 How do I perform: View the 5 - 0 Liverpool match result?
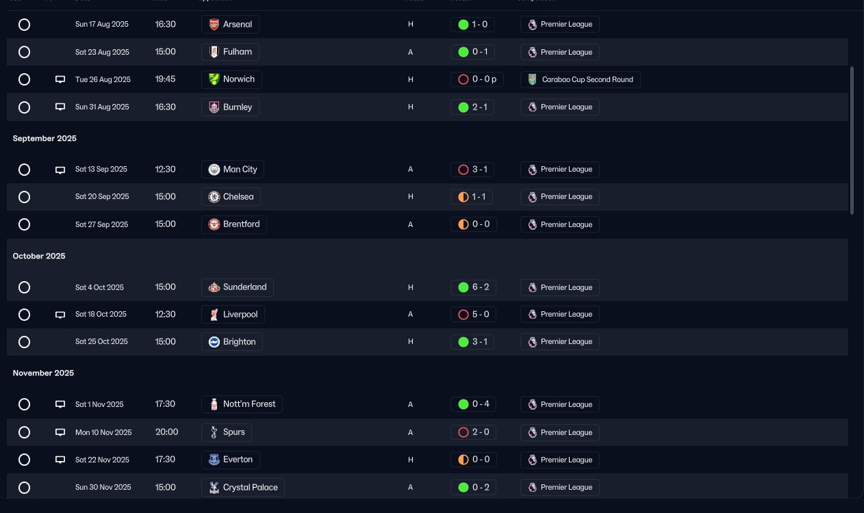(473, 315)
